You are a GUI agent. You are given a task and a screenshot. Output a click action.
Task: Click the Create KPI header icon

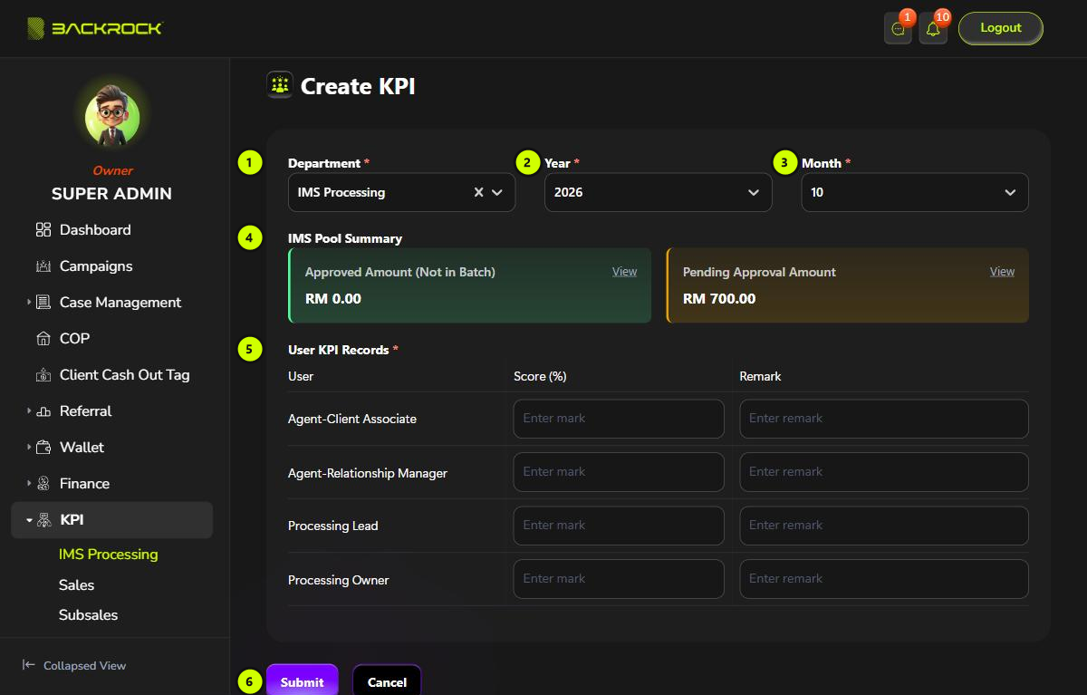(280, 85)
